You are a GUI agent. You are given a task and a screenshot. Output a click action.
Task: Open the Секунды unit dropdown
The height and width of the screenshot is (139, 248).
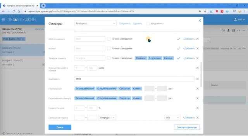(107, 117)
